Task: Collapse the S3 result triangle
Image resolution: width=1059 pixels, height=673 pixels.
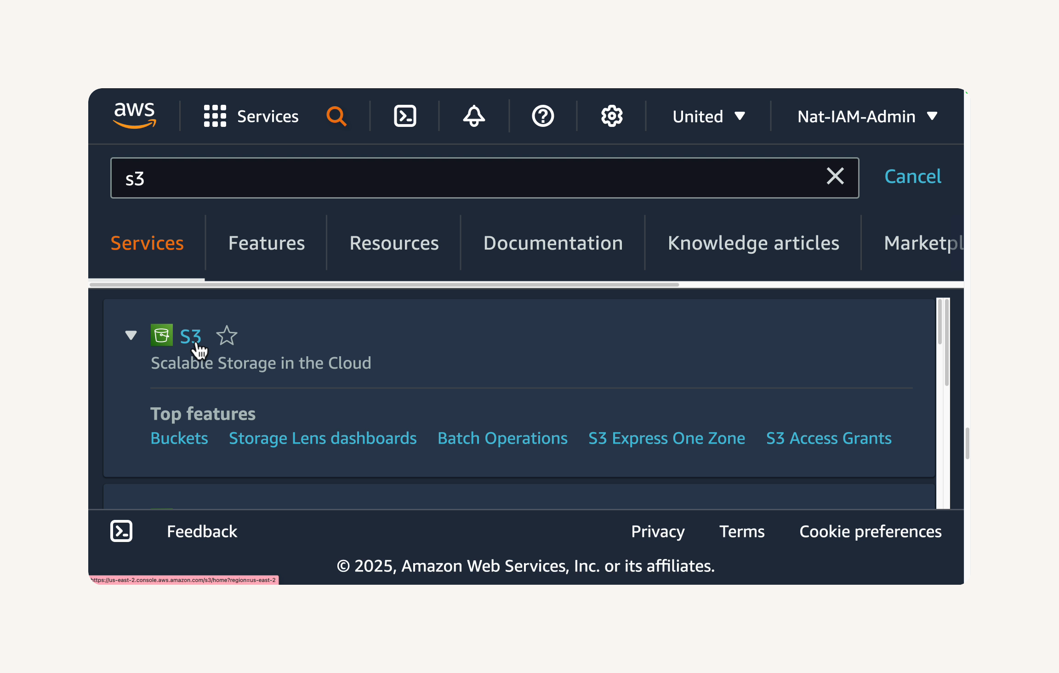Action: coord(131,335)
